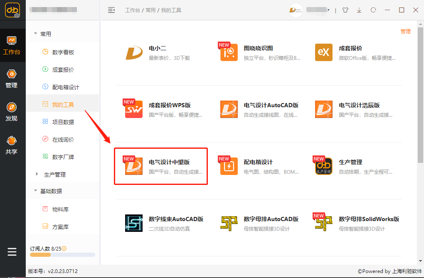Launch the 电气设计浩辰版 tool icon
This screenshot has width=424, height=278.
(x=324, y=109)
